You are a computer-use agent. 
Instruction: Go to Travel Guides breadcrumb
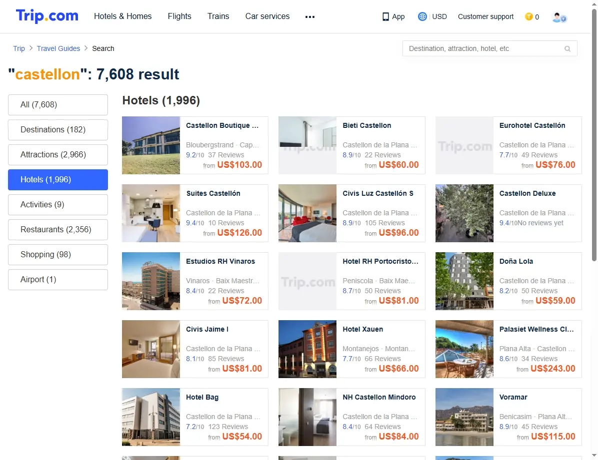pyautogui.click(x=58, y=48)
